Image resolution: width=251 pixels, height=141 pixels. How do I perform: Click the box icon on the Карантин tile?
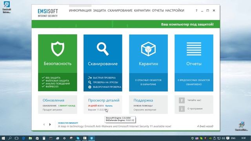pyautogui.click(x=148, y=49)
